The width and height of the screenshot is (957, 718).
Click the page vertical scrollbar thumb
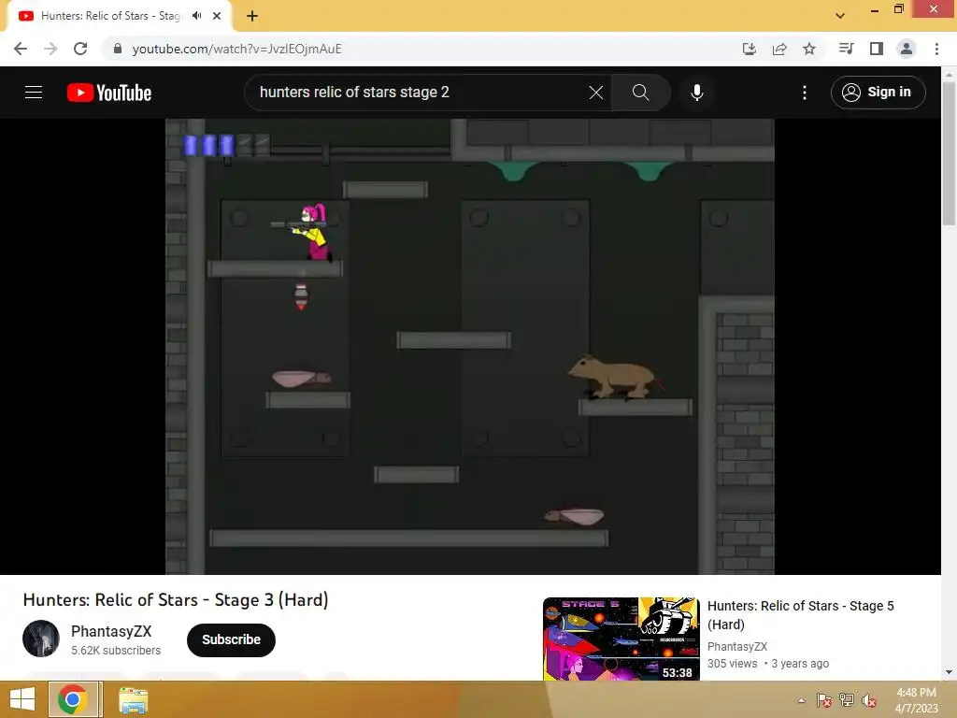click(949, 152)
